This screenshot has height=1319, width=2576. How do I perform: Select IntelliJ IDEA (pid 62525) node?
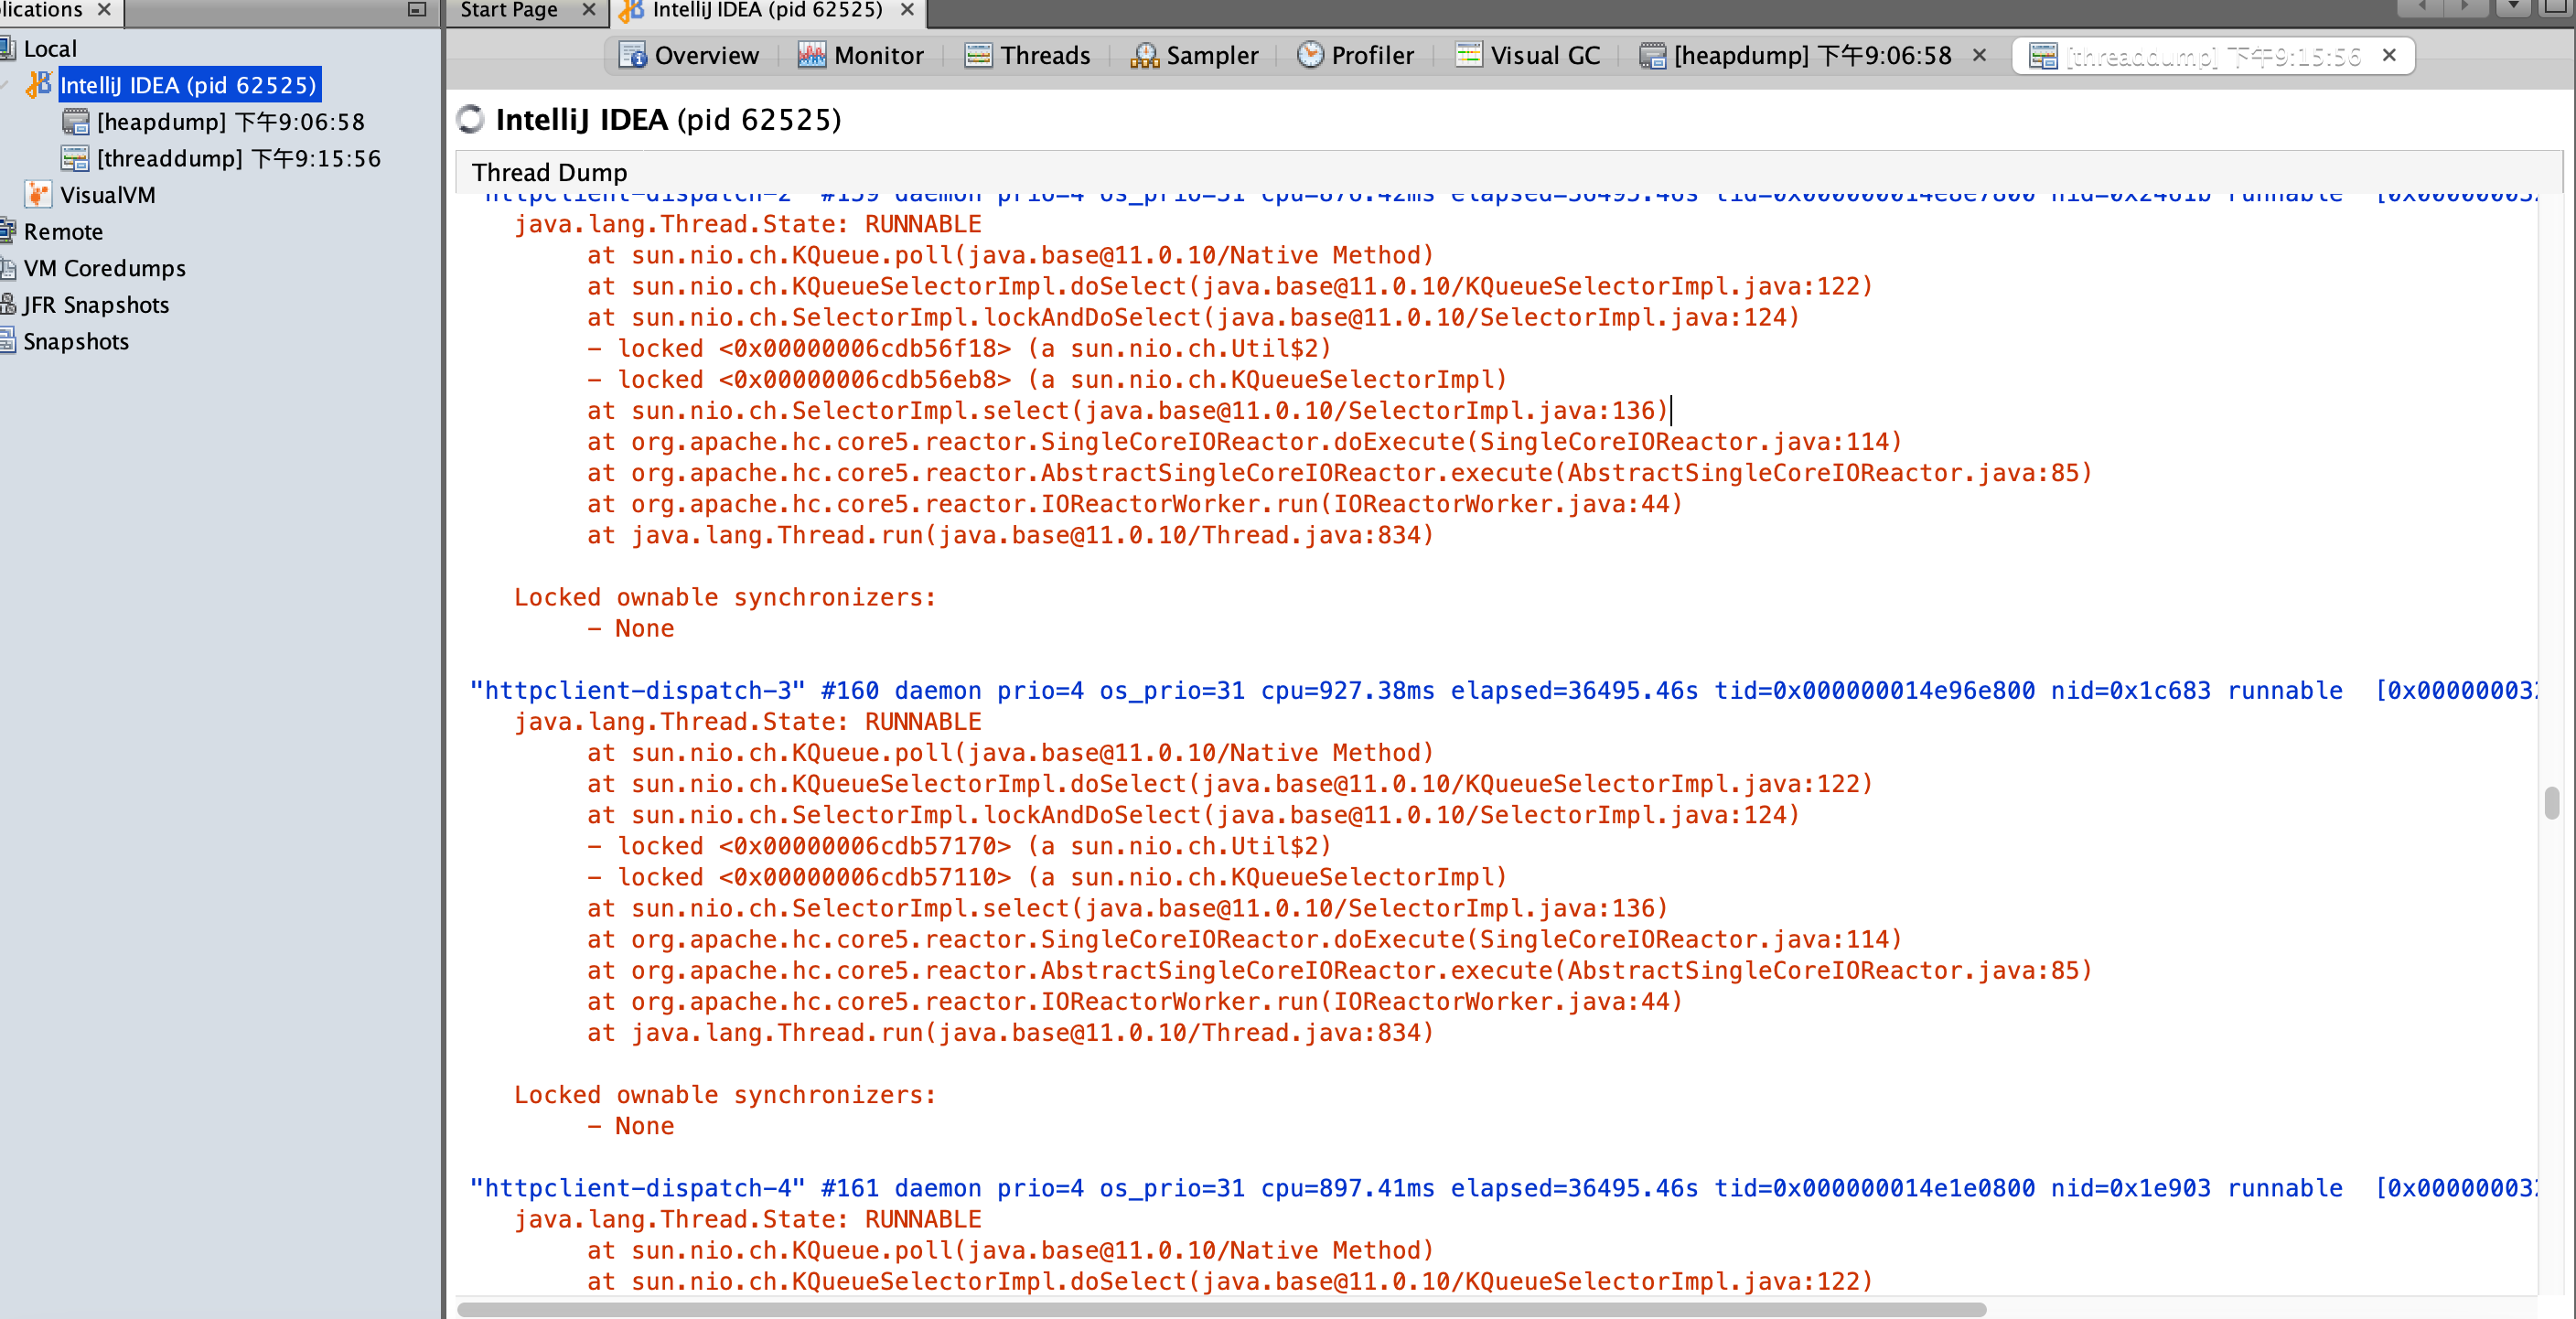click(x=188, y=85)
